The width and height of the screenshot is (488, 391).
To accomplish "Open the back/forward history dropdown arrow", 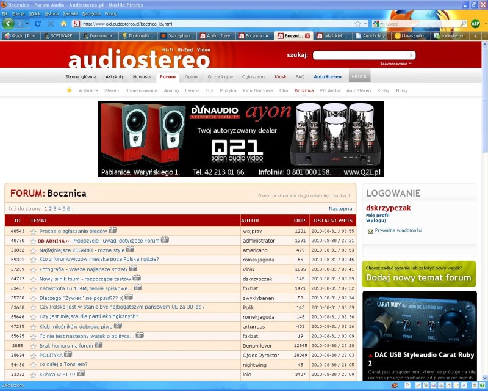I will (x=27, y=24).
